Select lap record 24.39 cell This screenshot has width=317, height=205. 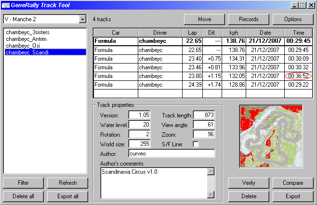(193, 85)
